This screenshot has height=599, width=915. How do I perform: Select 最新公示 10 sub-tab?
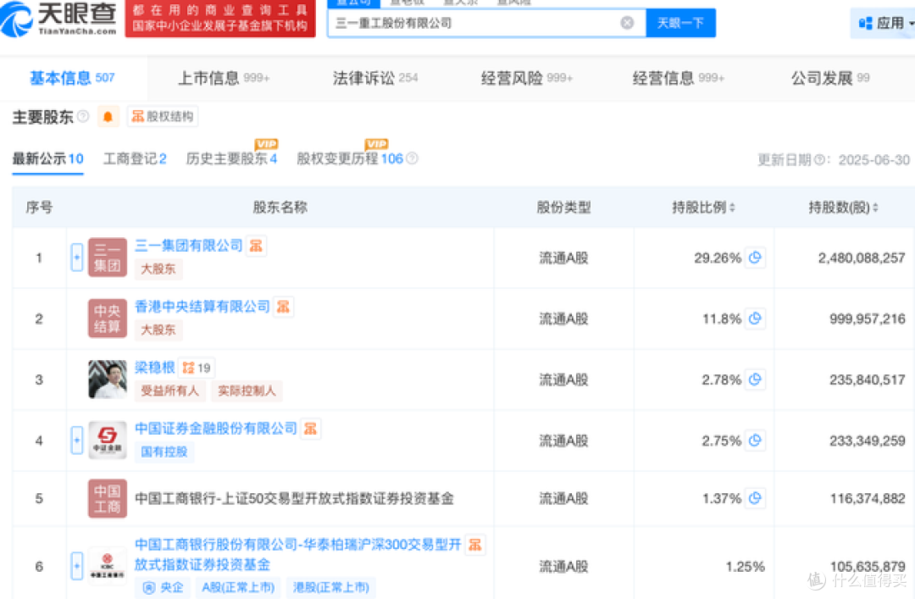(x=47, y=158)
